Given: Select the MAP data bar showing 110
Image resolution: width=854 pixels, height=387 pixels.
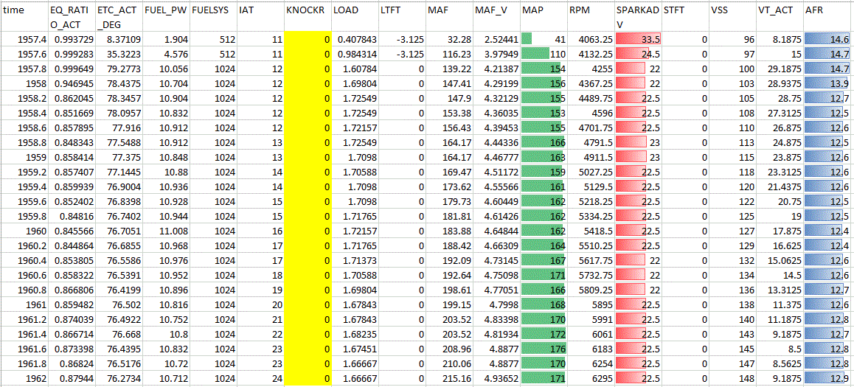Looking at the screenshot, I should coord(543,55).
